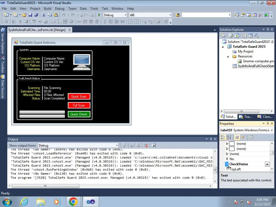276x207 pixels.
Task: Click the Output panel horizontal scrollbar thumb
Action: pyautogui.click(x=45, y=186)
